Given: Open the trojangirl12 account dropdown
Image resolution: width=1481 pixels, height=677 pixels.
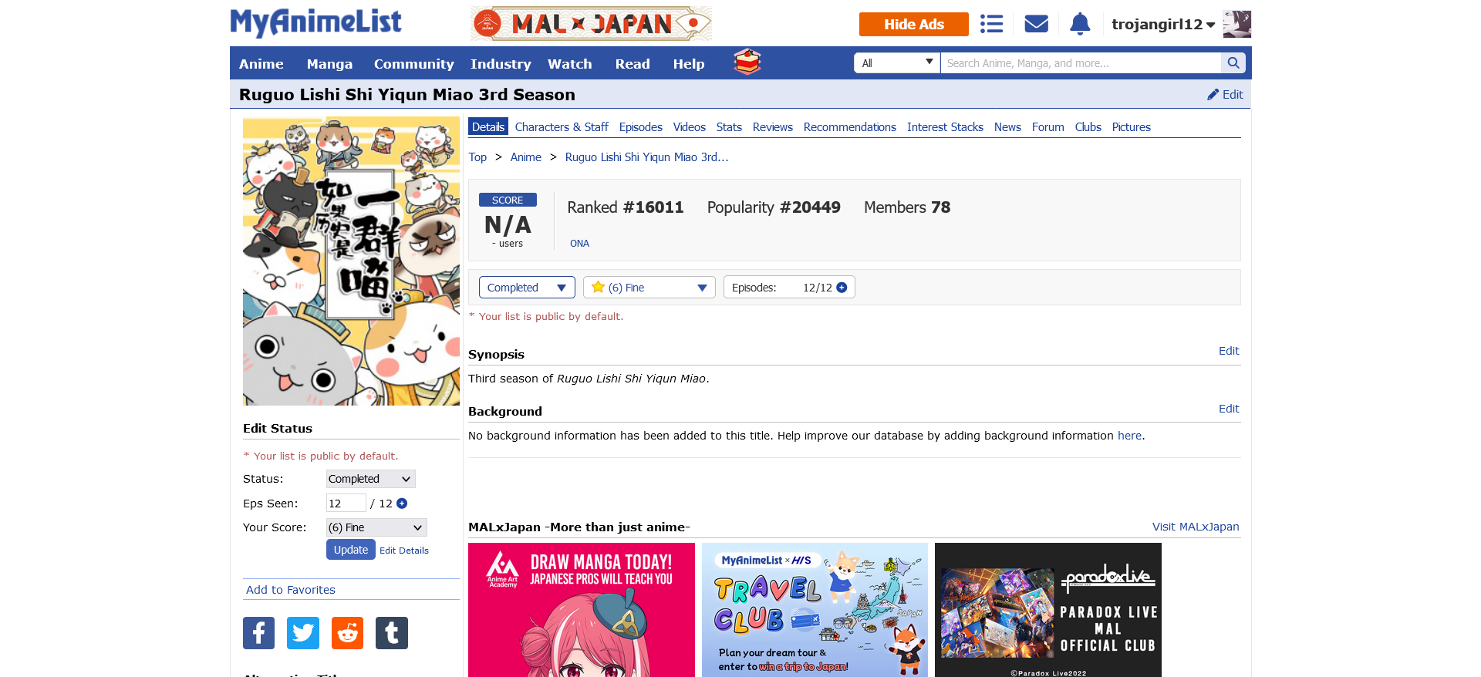Looking at the screenshot, I should click(1163, 25).
